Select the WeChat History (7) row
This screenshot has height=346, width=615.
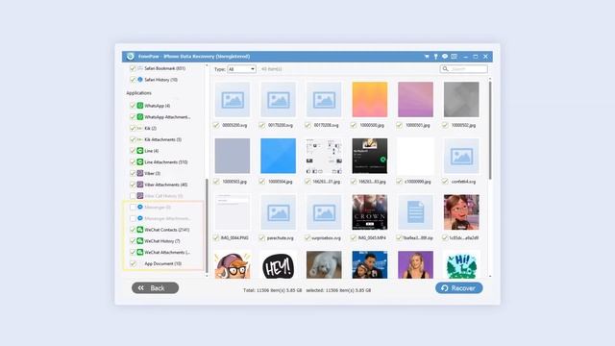(162, 241)
